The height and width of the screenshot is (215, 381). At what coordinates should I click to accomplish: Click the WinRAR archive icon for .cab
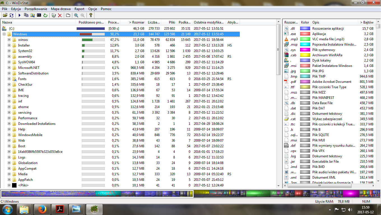[286, 55]
